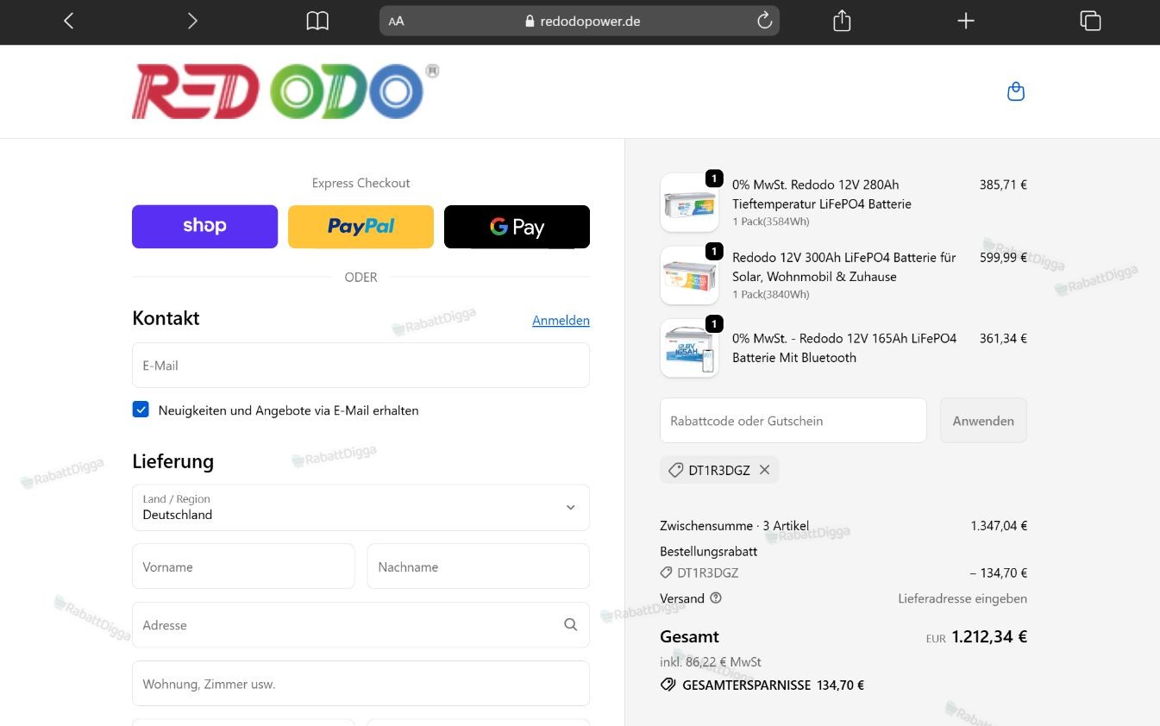Viewport: 1160px width, 726px height.
Task: Open the AA reader text options
Action: 397,22
